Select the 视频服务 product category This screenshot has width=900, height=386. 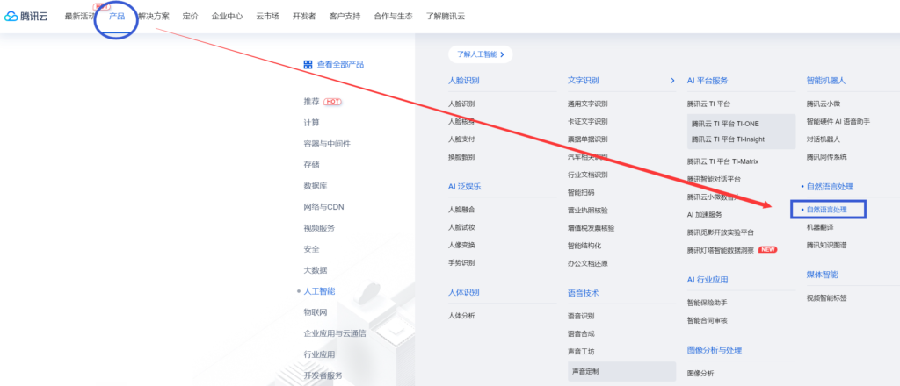click(319, 228)
